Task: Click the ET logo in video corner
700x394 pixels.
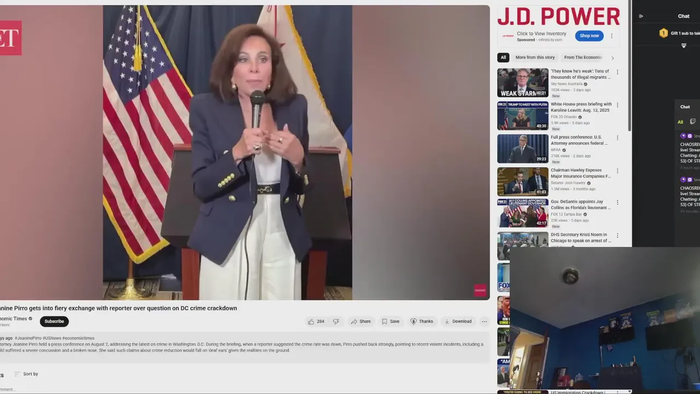Action: tap(10, 38)
